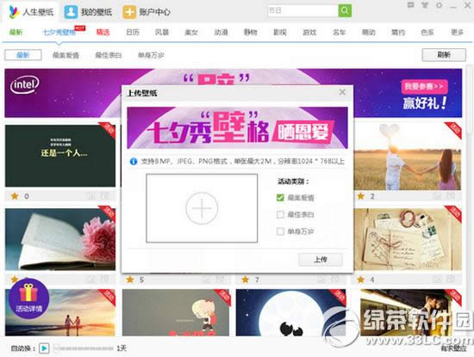Expand the 更多 categories menu
Screen dimensions: 474x357
[457, 32]
